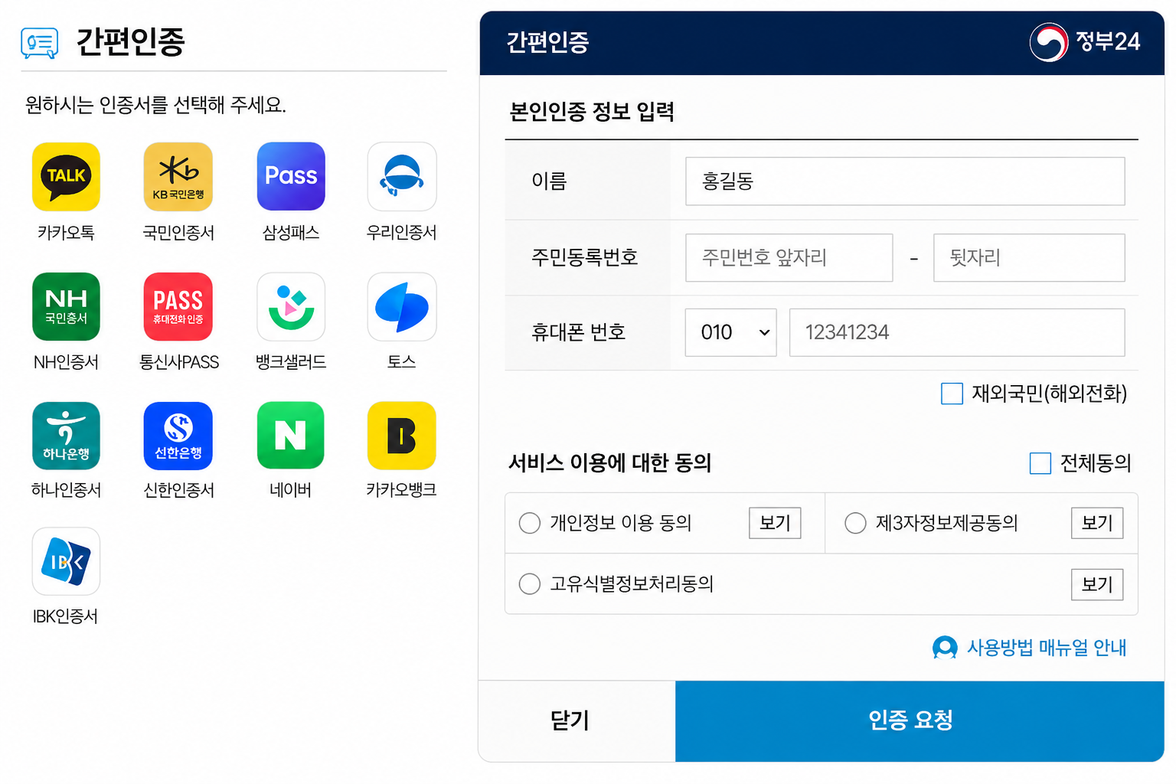Select the 신한인증서 icon
The height and width of the screenshot is (784, 1176).
coord(178,436)
